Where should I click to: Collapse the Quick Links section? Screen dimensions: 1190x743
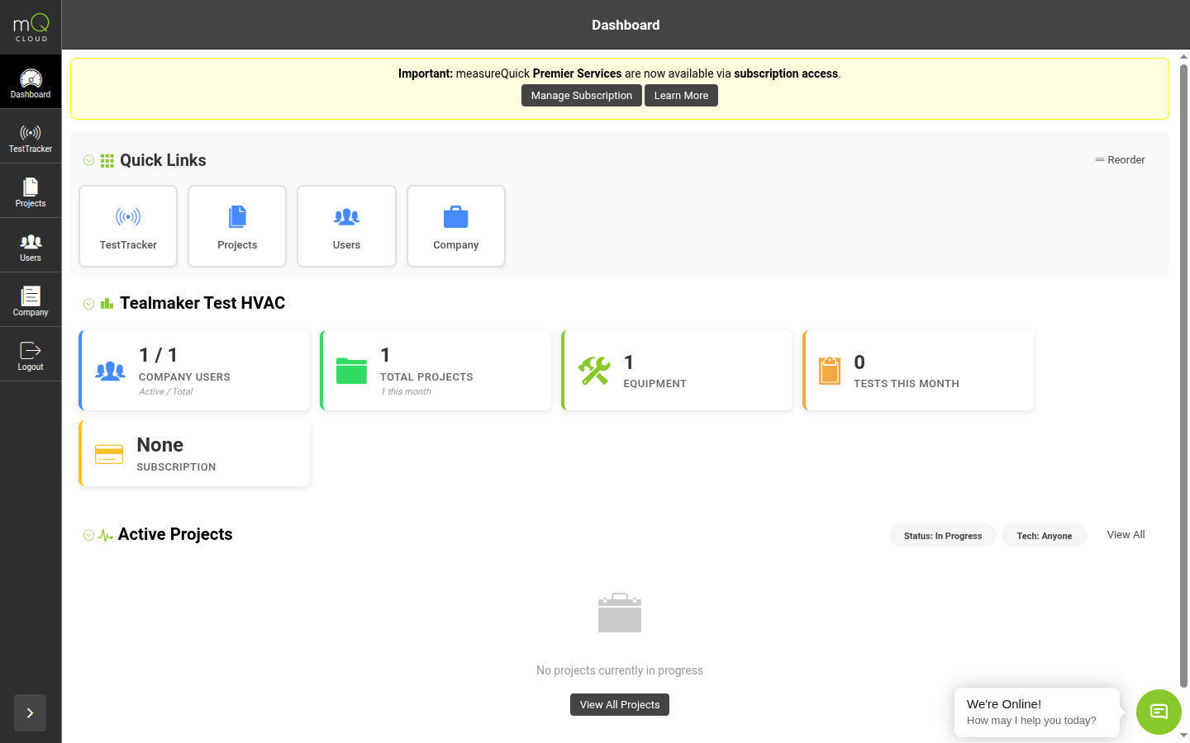88,160
